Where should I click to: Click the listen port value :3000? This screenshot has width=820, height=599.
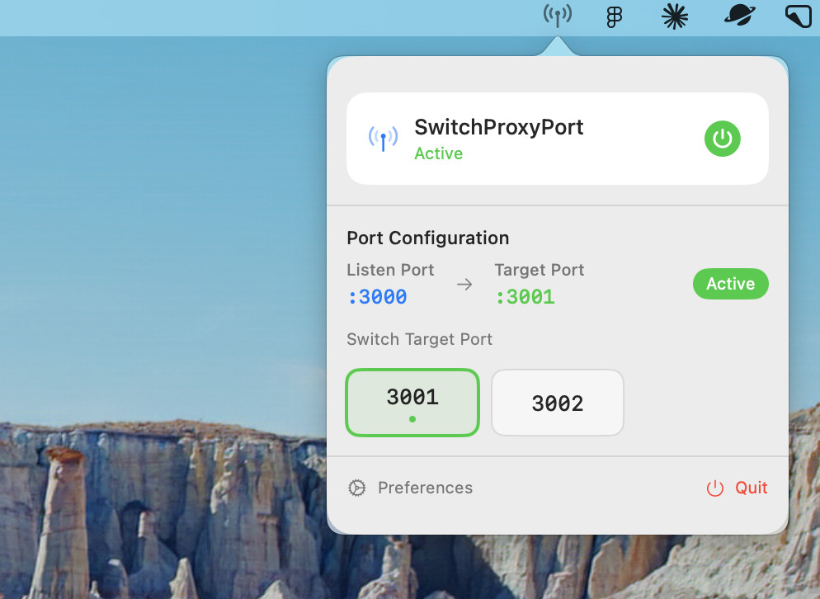378,297
